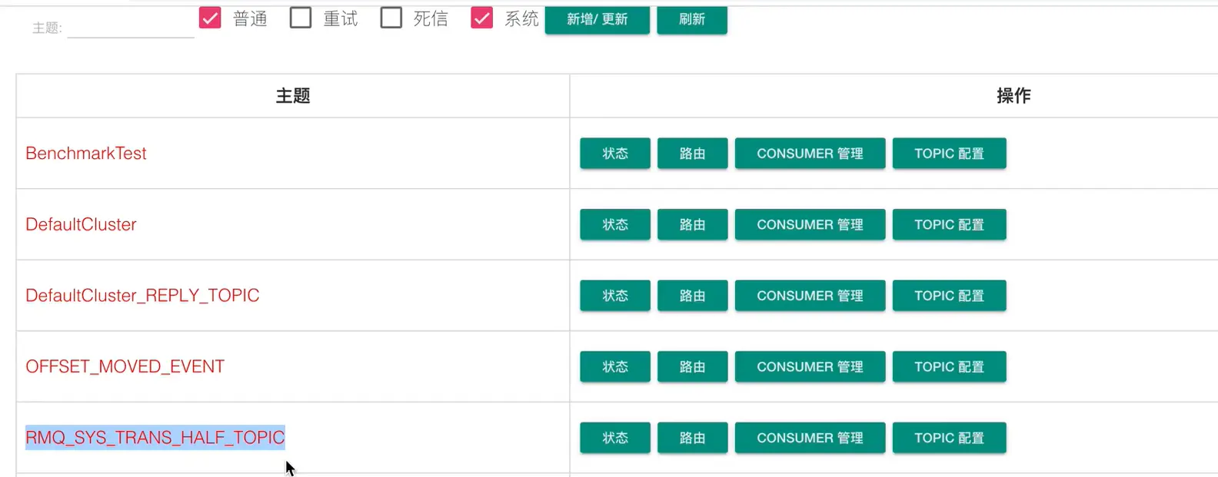1218x477 pixels.
Task: Open CONSUMER 管理 for BenchmarkTest
Action: 810,154
